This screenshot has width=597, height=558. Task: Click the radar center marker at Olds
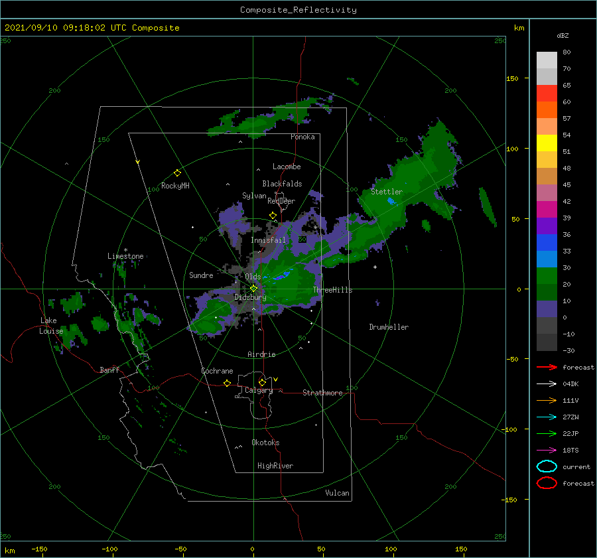click(253, 289)
